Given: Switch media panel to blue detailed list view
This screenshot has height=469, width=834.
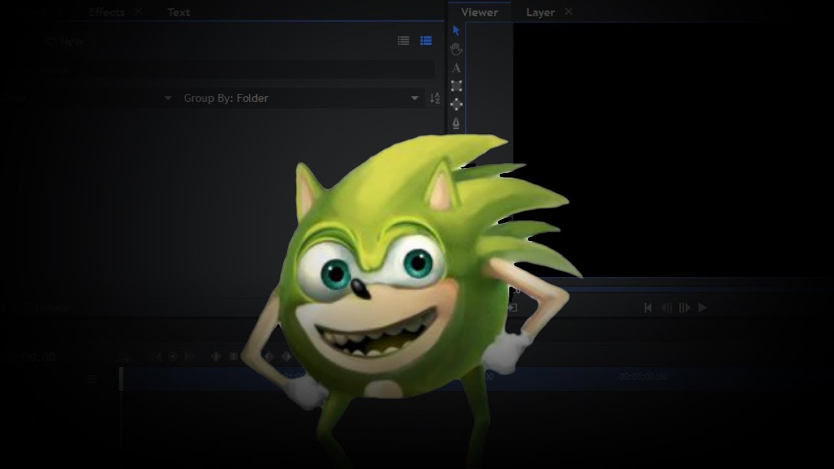Looking at the screenshot, I should point(426,41).
